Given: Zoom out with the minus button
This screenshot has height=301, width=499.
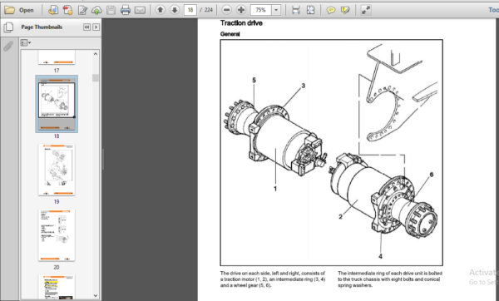Looking at the screenshot, I should (x=226, y=10).
